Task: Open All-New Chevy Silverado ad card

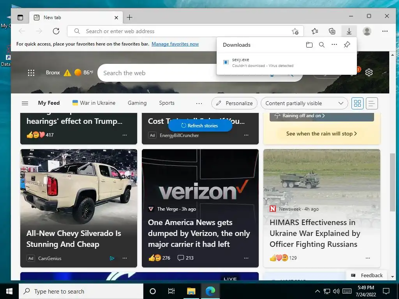Action: pyautogui.click(x=79, y=208)
